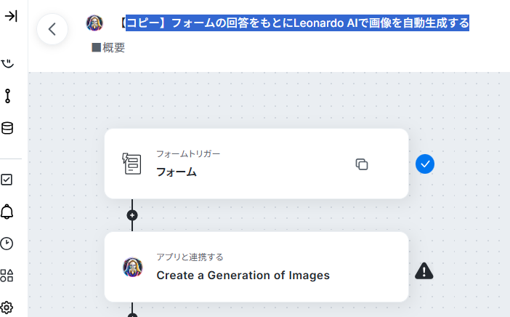Open the checkbox task icon in sidebar

point(7,180)
